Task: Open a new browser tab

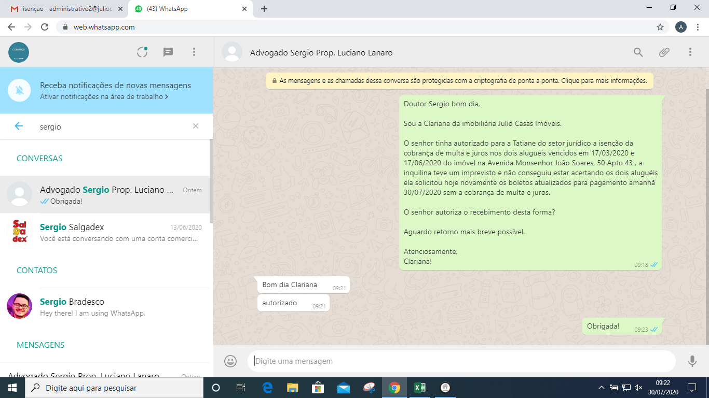Action: (264, 9)
